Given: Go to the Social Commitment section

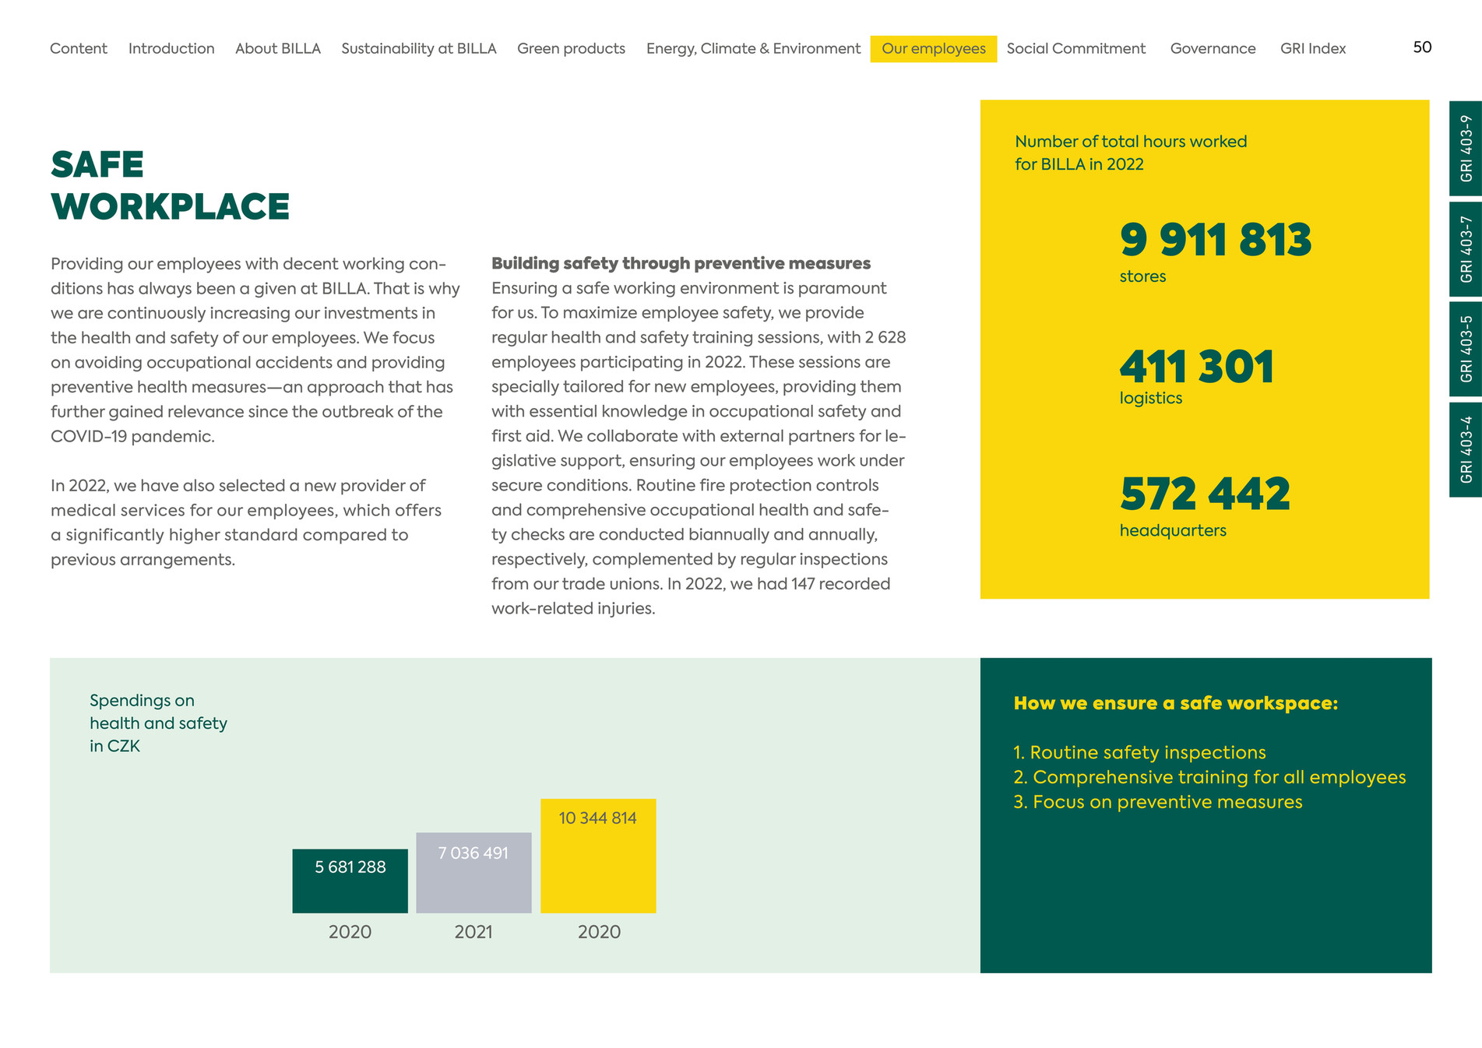Looking at the screenshot, I should click(x=1076, y=48).
